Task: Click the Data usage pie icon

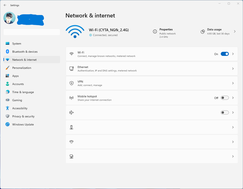Action: [203, 32]
